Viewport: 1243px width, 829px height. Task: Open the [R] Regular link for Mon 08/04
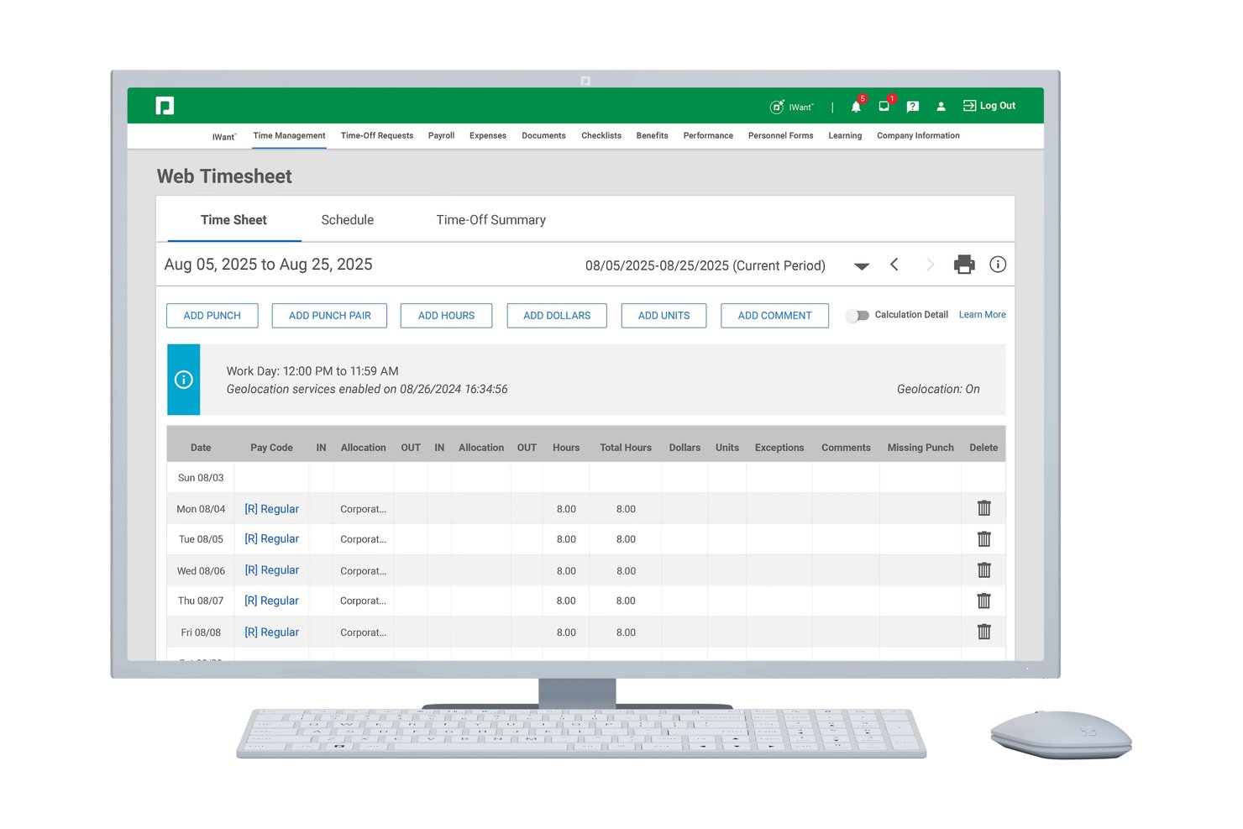271,509
